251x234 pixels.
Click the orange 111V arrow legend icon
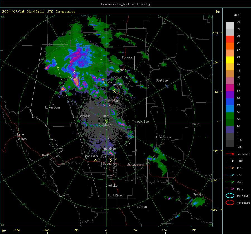point(230,168)
